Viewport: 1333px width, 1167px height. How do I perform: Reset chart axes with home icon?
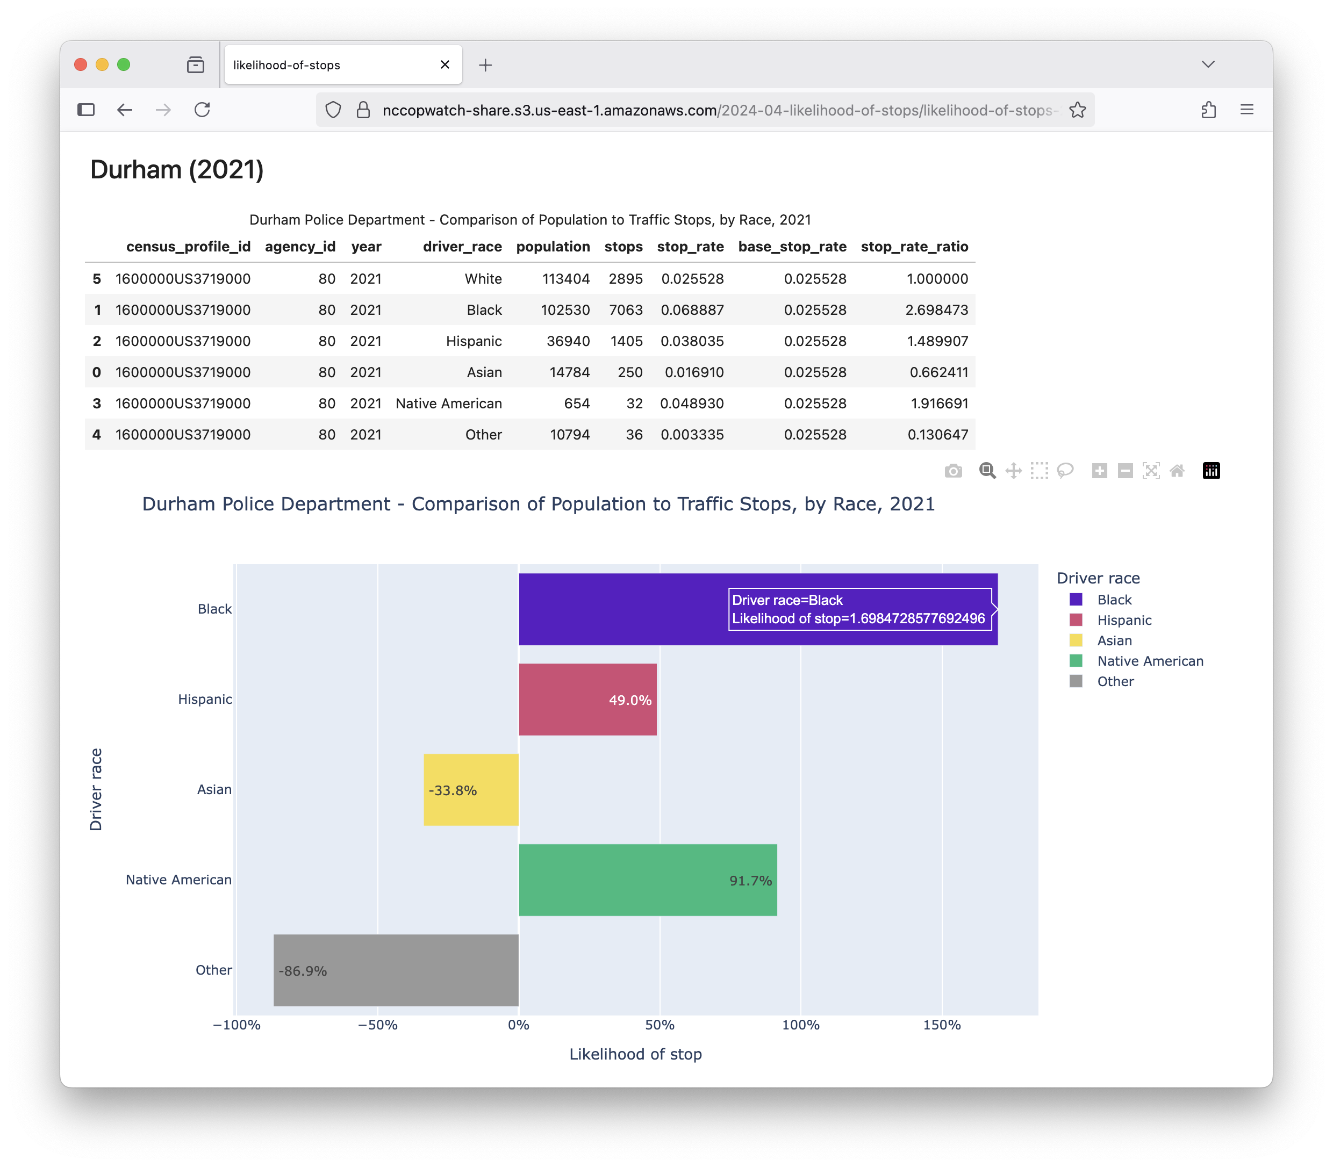point(1177,471)
